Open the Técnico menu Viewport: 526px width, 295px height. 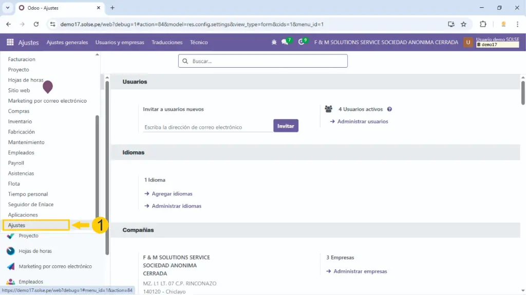pos(199,43)
